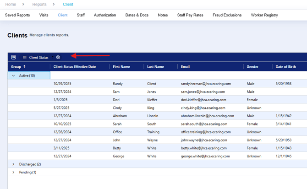Open the Saved Reports tab
307x189 pixels.
17,15
